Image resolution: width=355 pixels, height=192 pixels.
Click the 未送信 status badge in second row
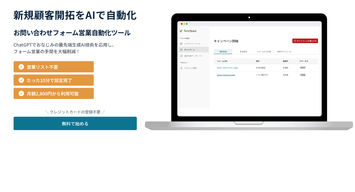303,75
